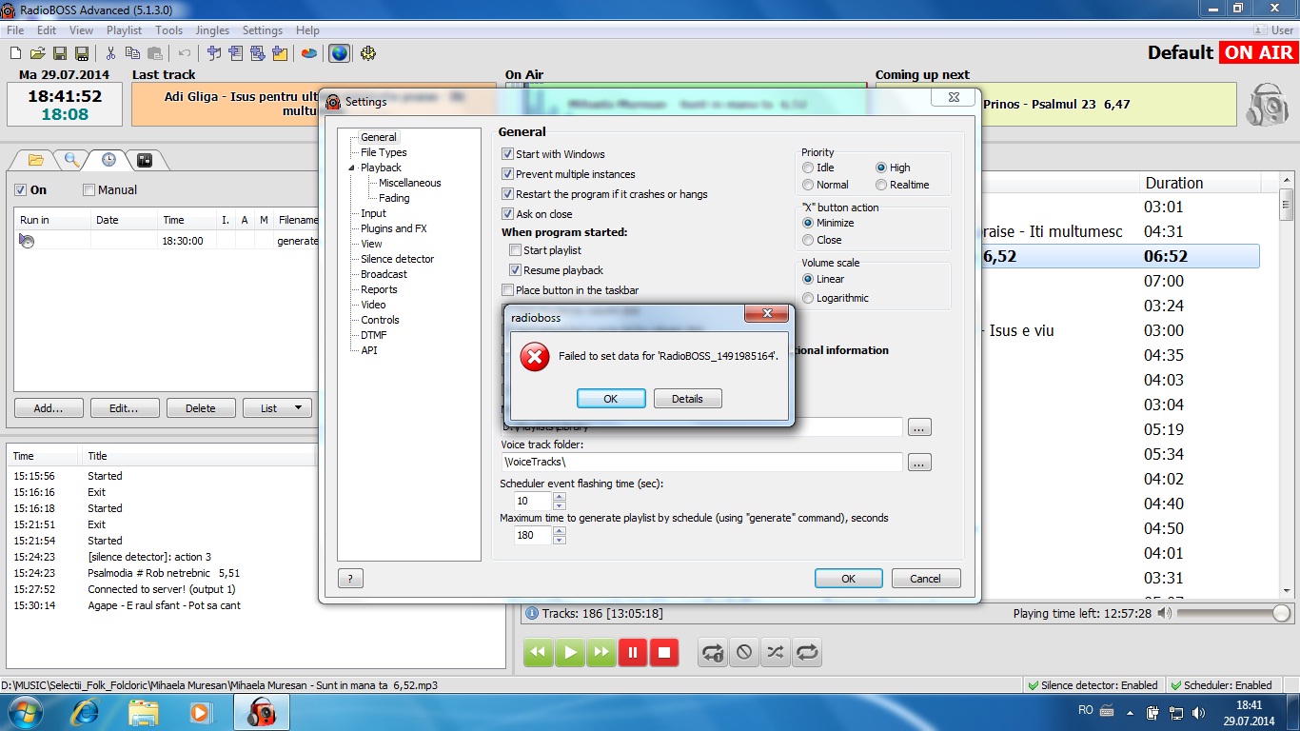
Task: Enable the scheduler Manual checkbox
Action: tap(89, 189)
